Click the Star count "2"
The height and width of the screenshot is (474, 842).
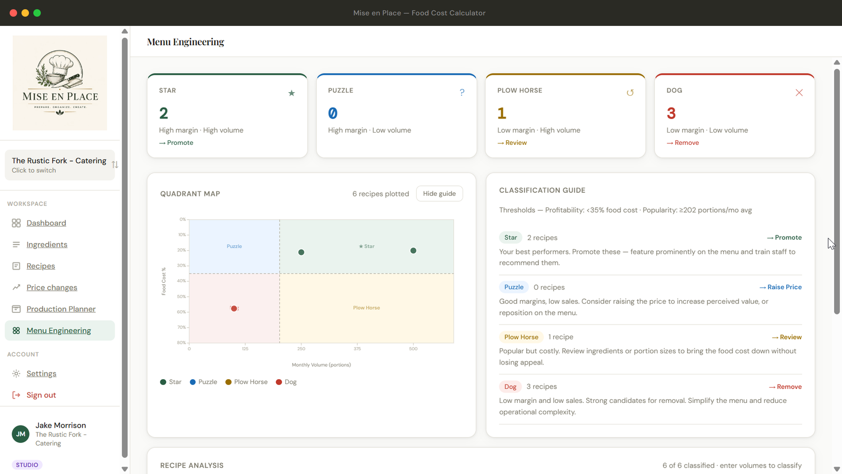tap(164, 113)
